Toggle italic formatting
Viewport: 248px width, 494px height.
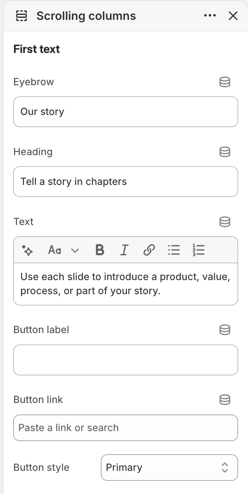click(x=124, y=250)
